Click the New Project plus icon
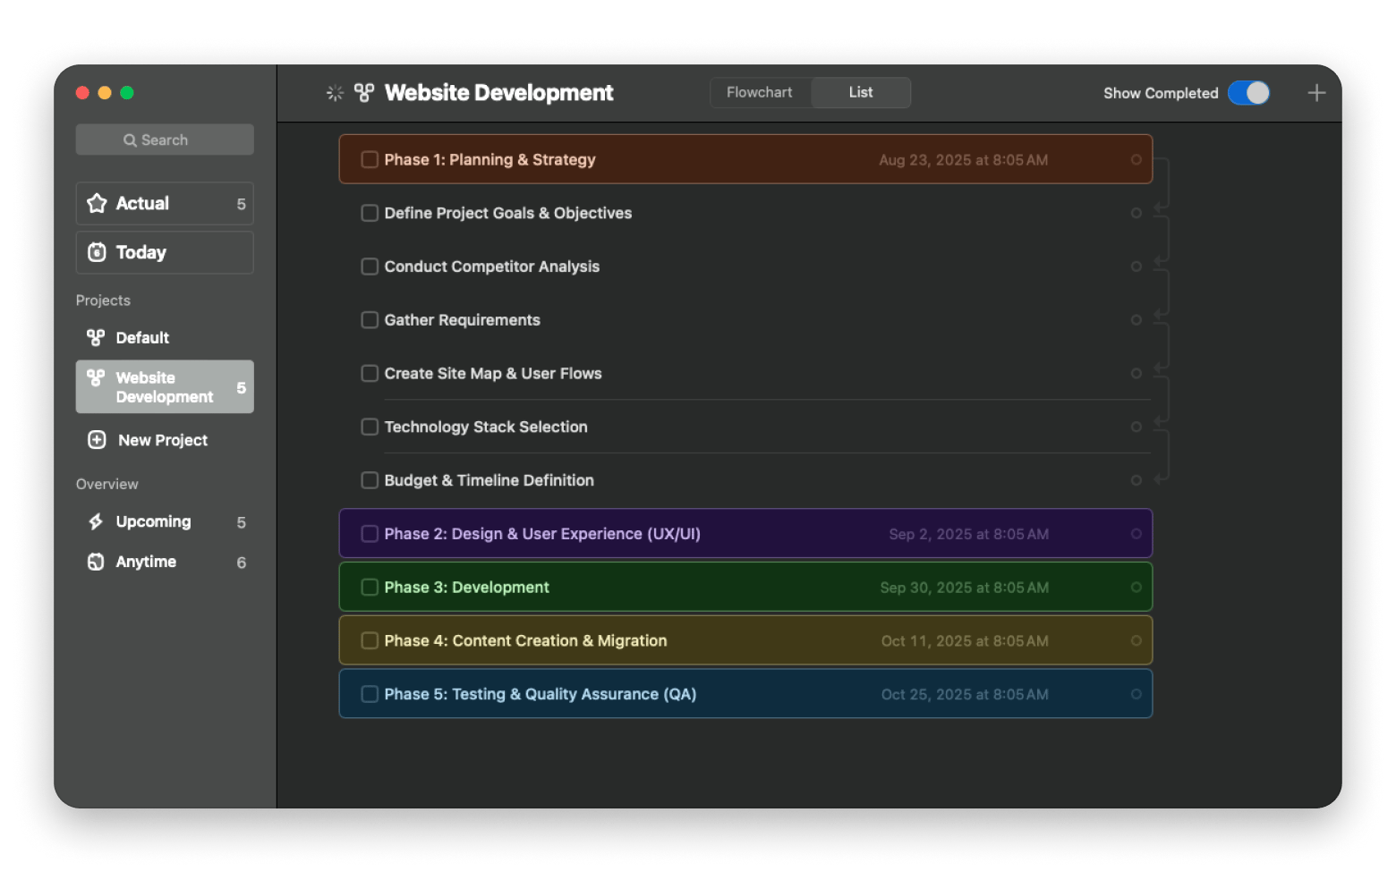This screenshot has width=1396, height=880. tap(97, 440)
